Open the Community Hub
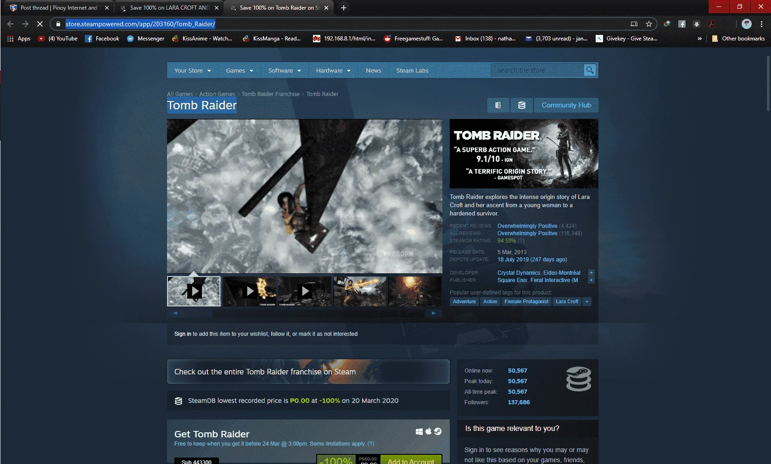Image resolution: width=771 pixels, height=464 pixels. [566, 105]
